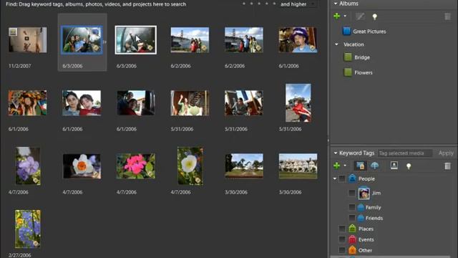
Task: Click the green plus to create a new album
Action: click(337, 16)
